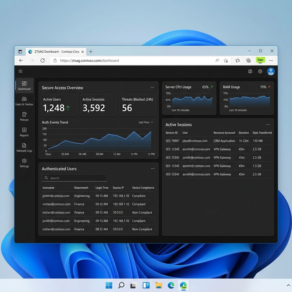The height and width of the screenshot is (292, 292).
Task: Sort by Department column header
Action: (81, 188)
